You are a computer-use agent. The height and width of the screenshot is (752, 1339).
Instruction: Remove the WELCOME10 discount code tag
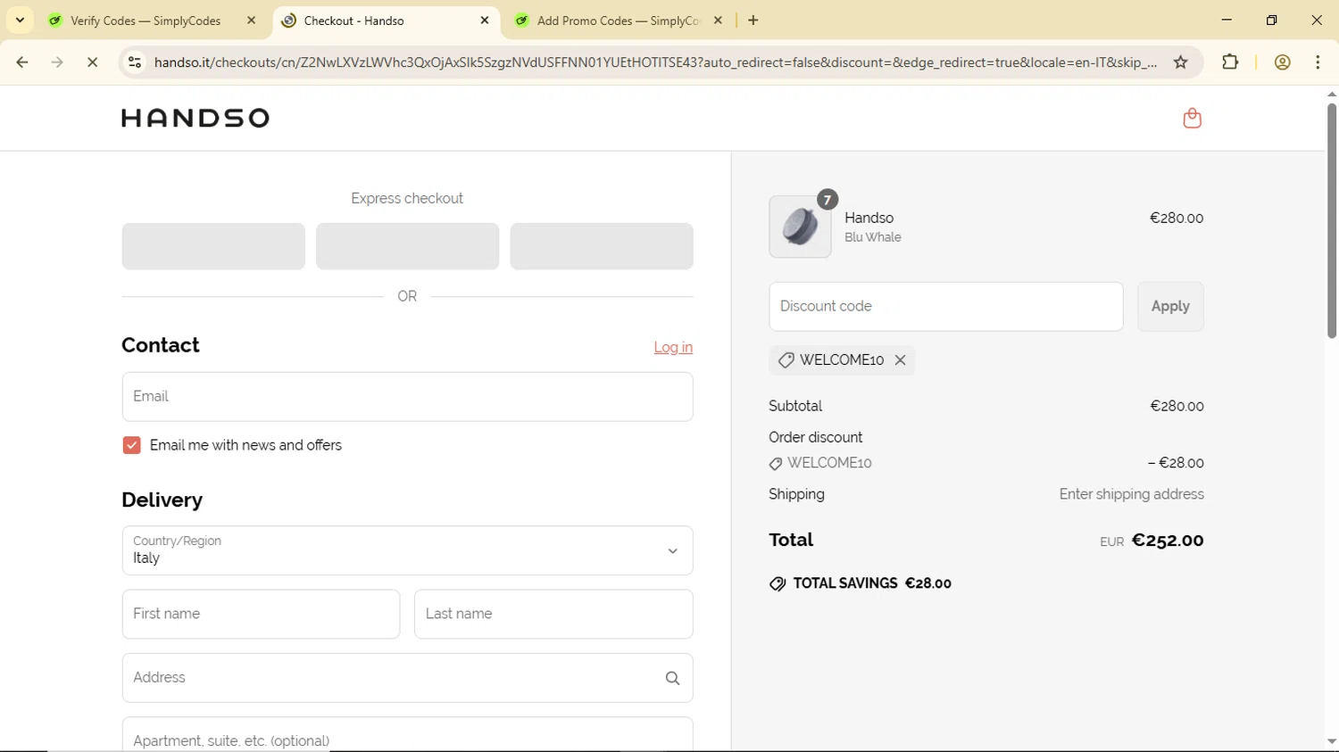tap(900, 360)
